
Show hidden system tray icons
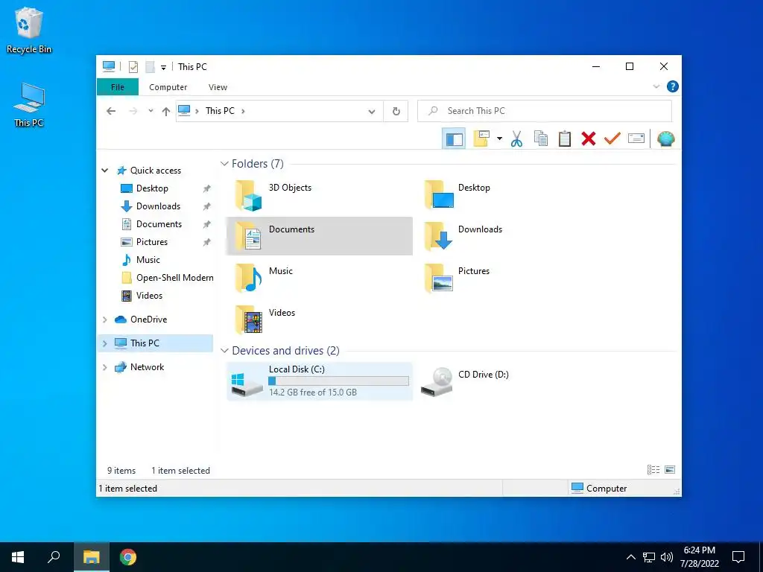630,557
